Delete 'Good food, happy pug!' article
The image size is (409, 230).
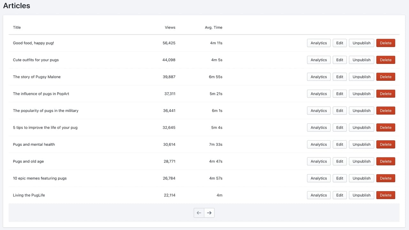click(386, 43)
